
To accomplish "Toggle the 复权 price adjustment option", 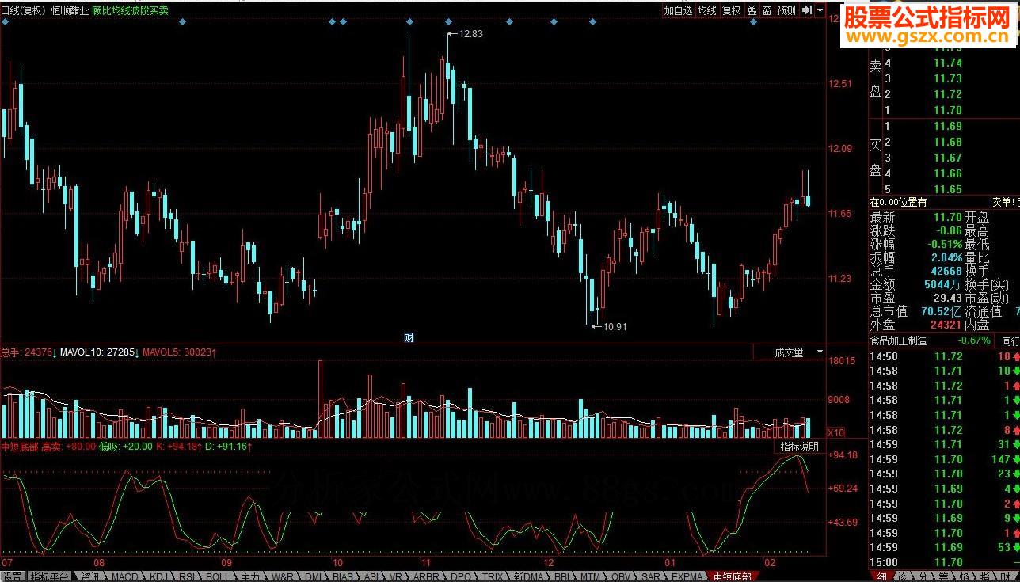I will click(731, 11).
